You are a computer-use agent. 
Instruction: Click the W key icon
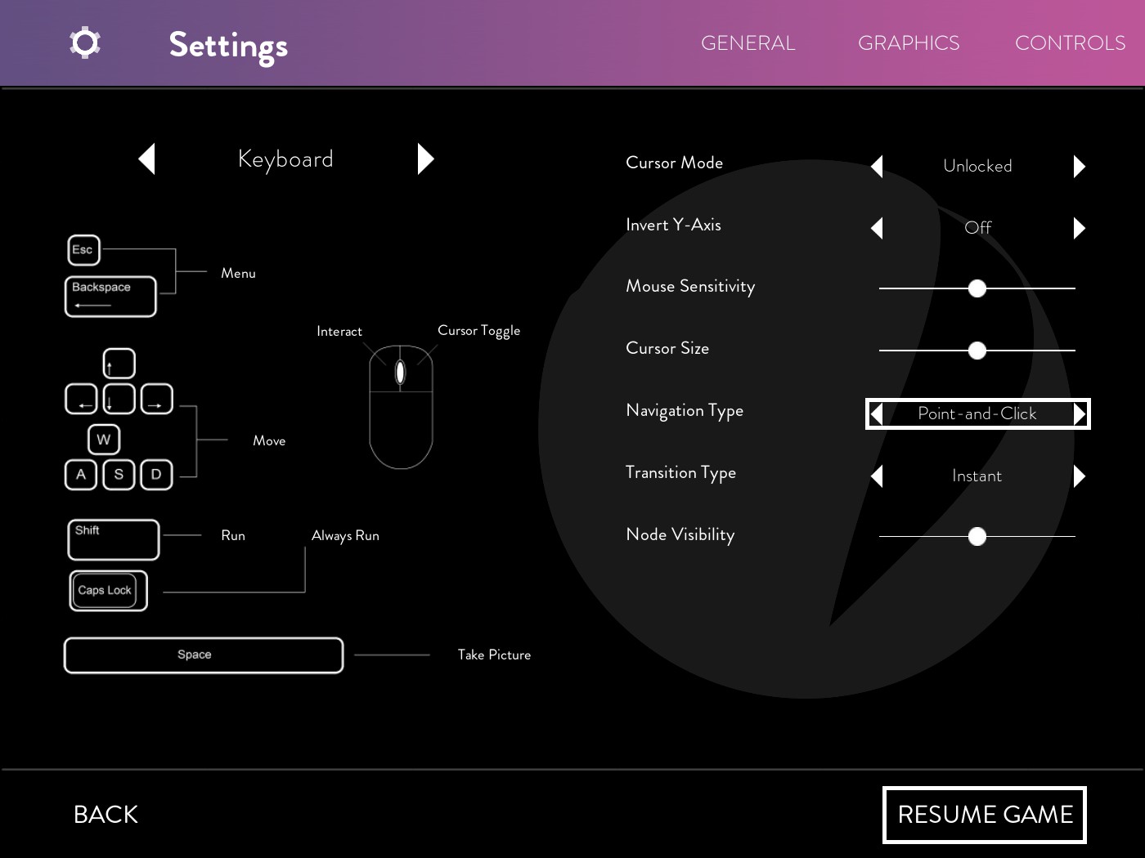click(x=104, y=440)
